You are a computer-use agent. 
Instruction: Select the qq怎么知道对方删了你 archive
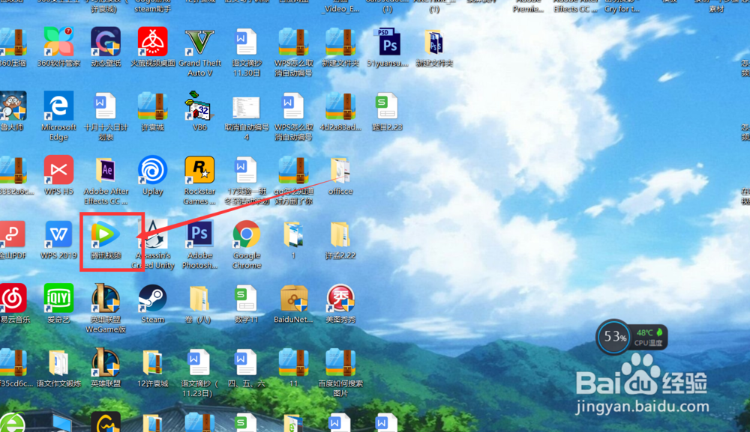[293, 170]
